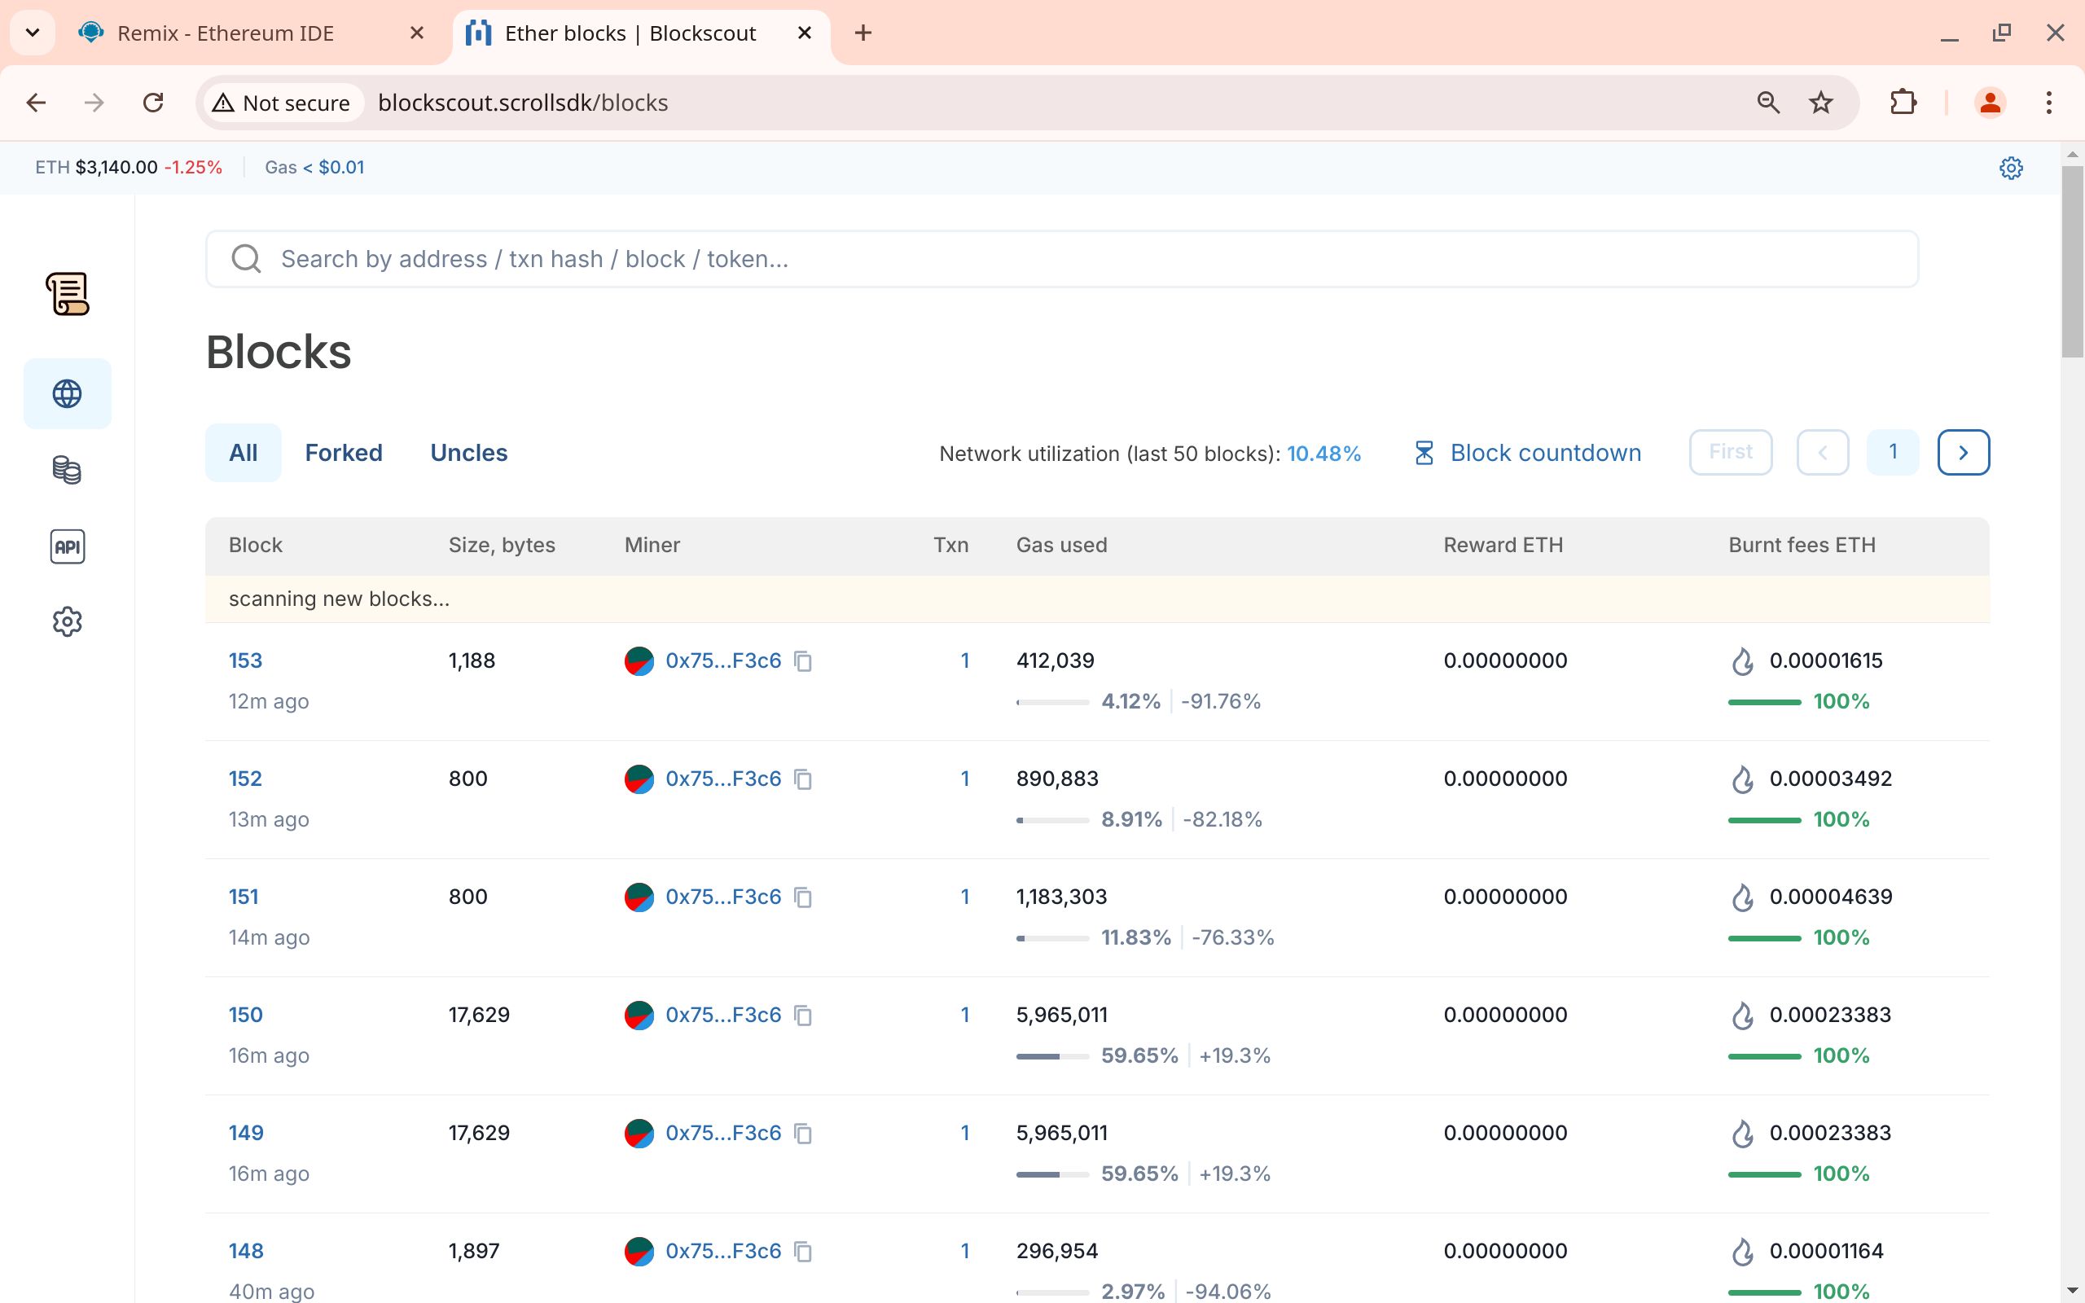2085x1303 pixels.
Task: Click Gas < $0.01 price indicator
Action: [314, 167]
